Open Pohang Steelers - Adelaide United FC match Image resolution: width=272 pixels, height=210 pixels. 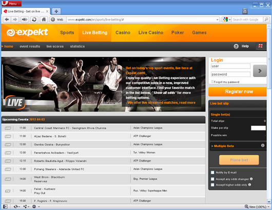pyautogui.click(x=59, y=169)
